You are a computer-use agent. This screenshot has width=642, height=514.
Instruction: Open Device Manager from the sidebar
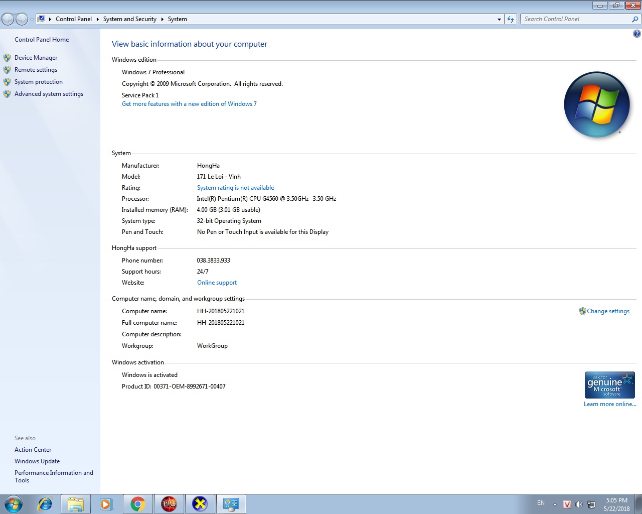(x=36, y=58)
